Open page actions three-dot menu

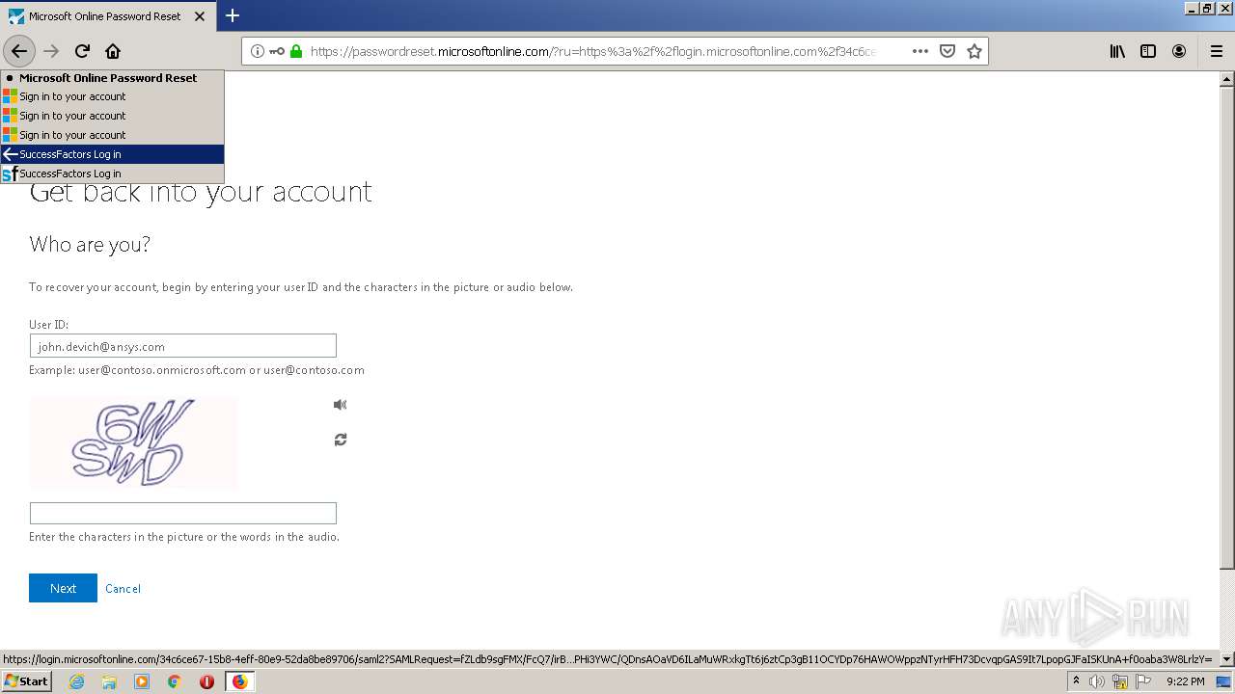(919, 51)
